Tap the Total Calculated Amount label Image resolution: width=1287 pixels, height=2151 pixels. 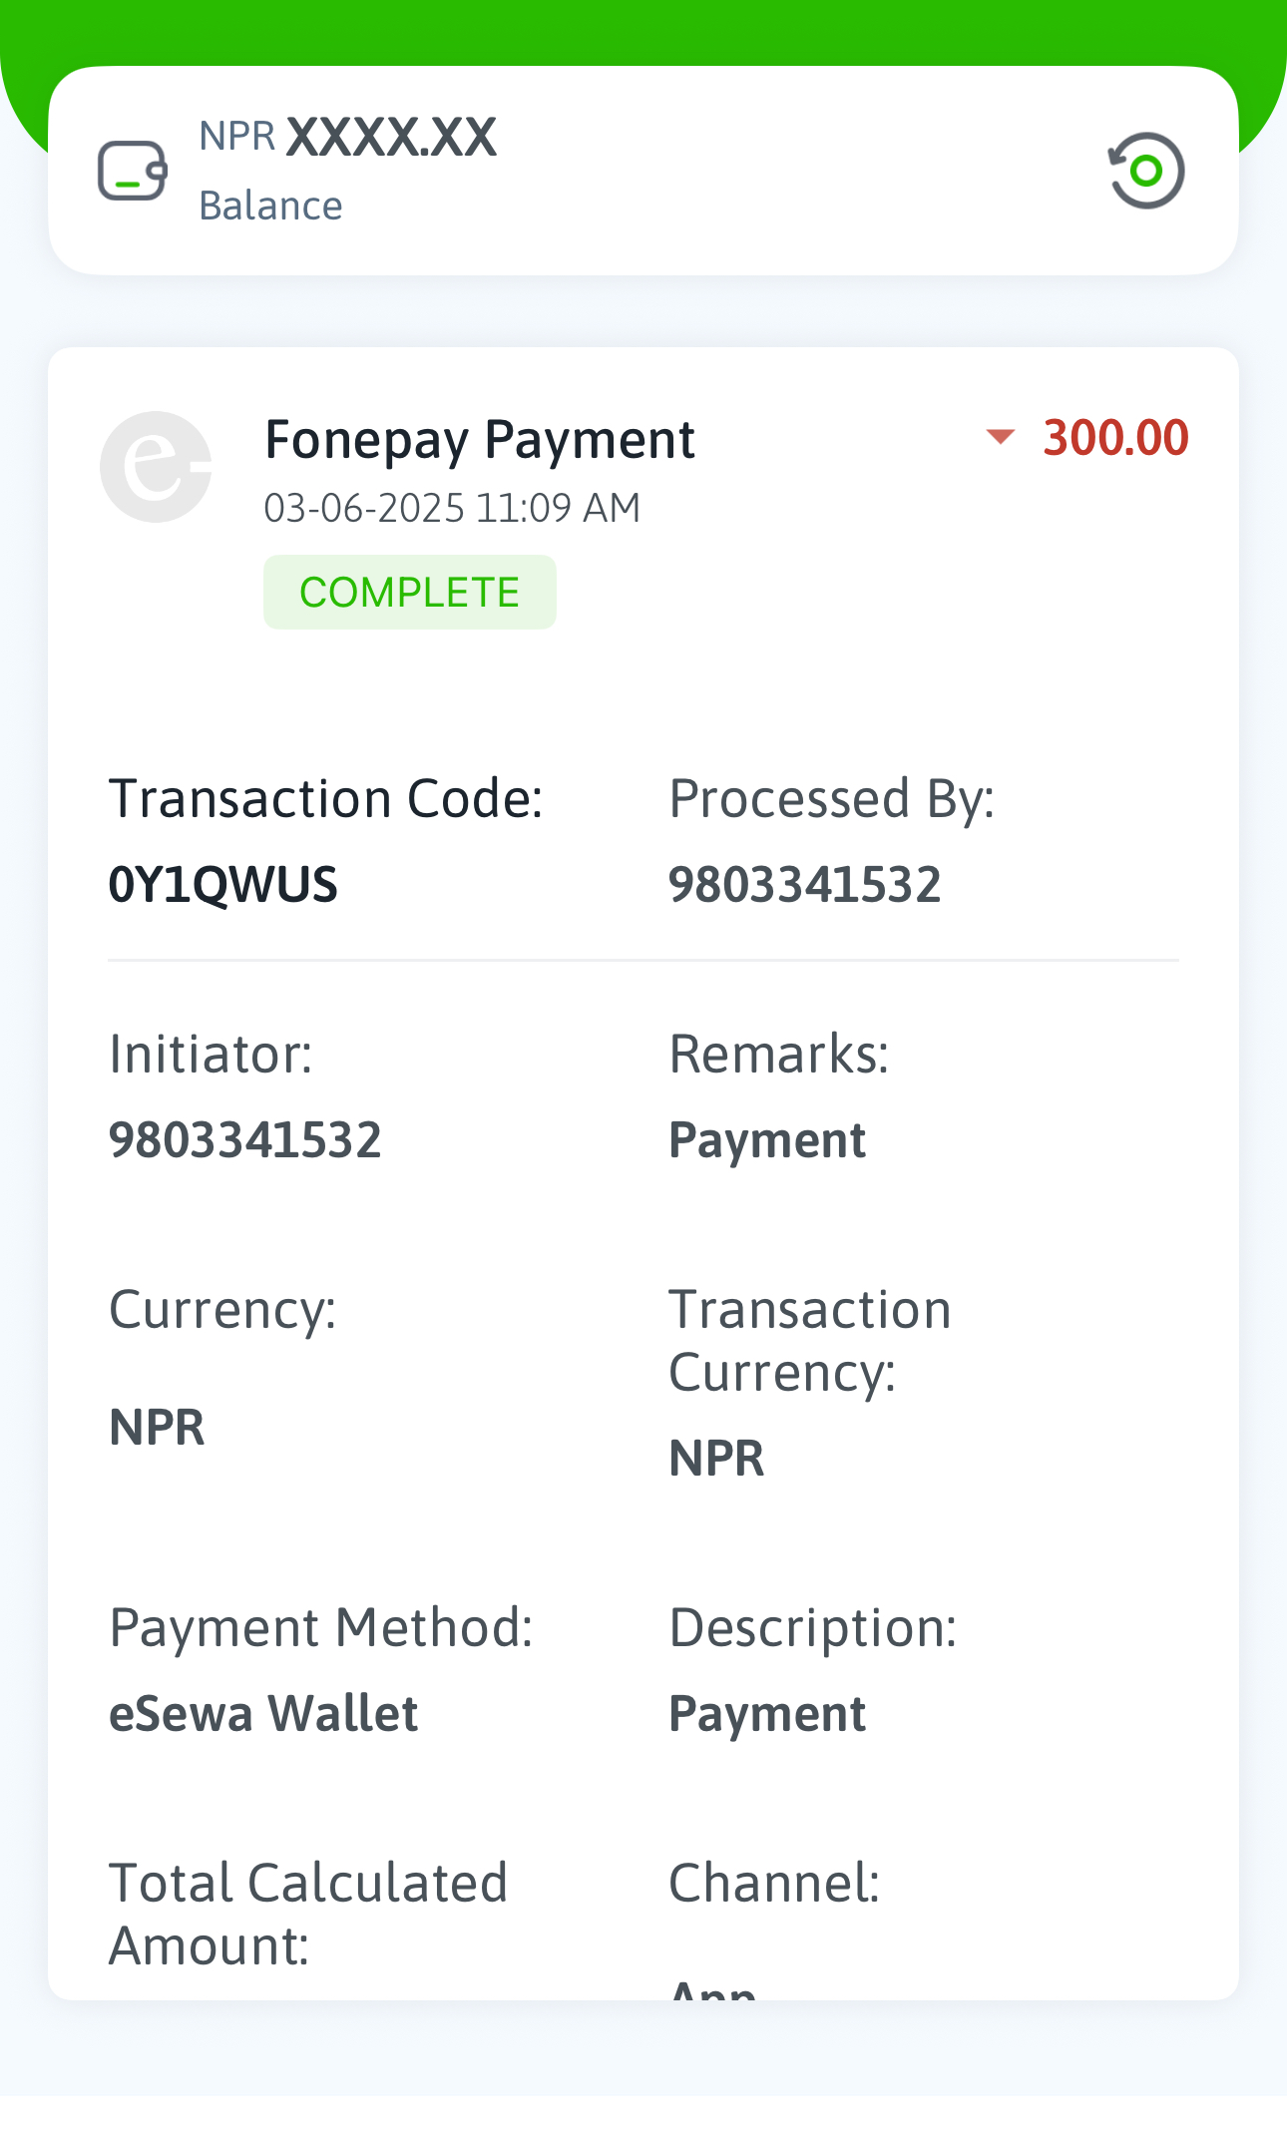point(308,1914)
